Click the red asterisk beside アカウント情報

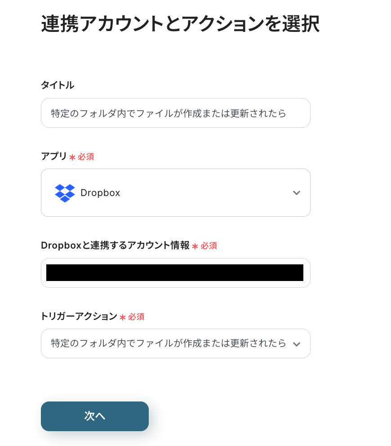(x=195, y=246)
